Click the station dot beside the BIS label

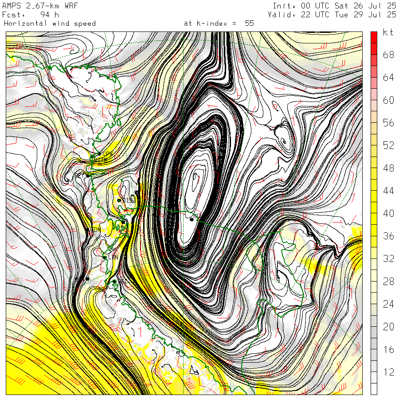[x=119, y=200]
